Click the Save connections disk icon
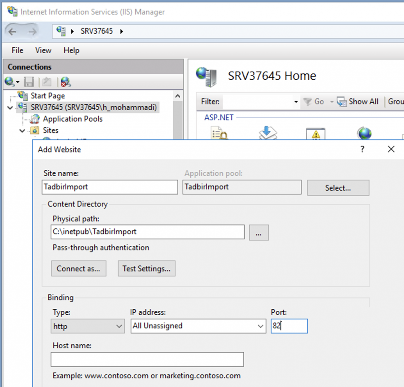 [29, 82]
